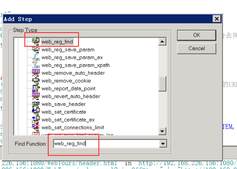Choose web_set_certificate_ex from the list
Image resolution: width=237 pixels, height=169 pixels.
click(68, 120)
